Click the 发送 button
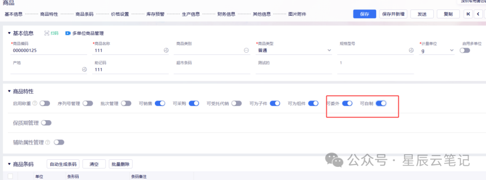This screenshot has height=180, width=486. coord(422,14)
